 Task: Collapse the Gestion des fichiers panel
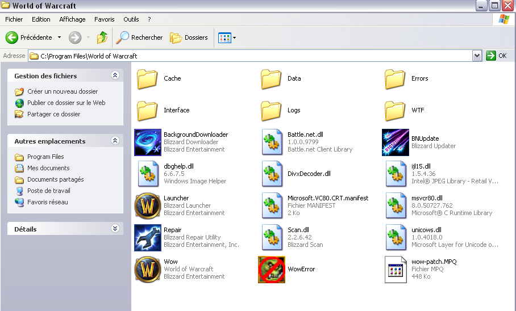pyautogui.click(x=115, y=75)
